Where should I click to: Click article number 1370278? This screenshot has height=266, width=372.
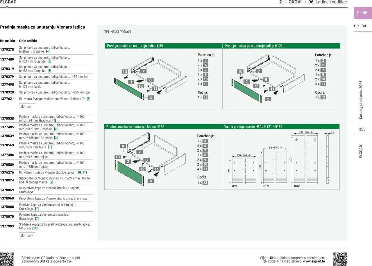tap(7, 49)
